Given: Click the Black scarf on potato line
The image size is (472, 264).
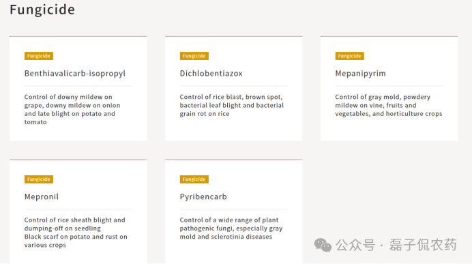Looking at the screenshot, I should [x=76, y=237].
